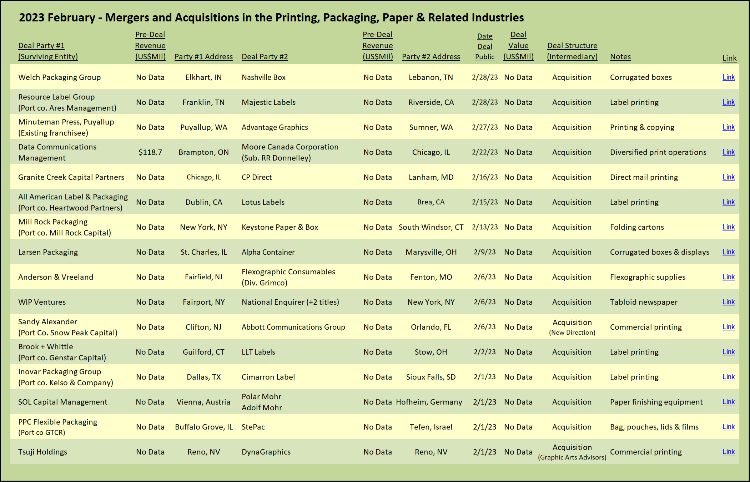The width and height of the screenshot is (750, 482).
Task: Open the Link for SOL Capital Management row
Action: pyautogui.click(x=728, y=402)
